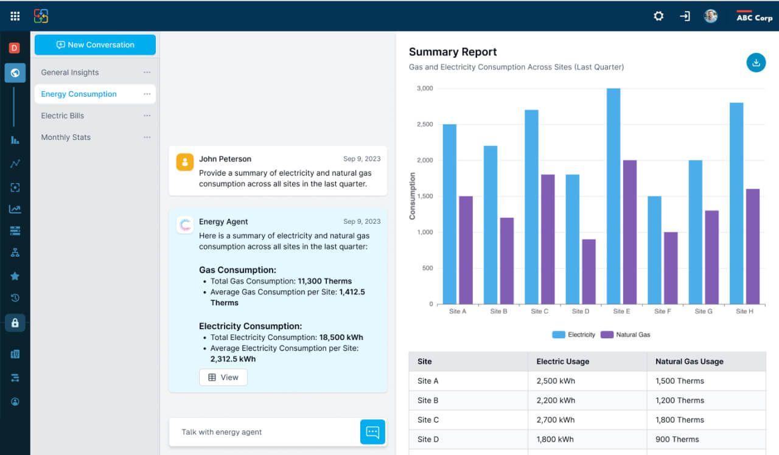Open General Insights more options menu
Image resolution: width=779 pixels, height=455 pixels.
(x=147, y=72)
